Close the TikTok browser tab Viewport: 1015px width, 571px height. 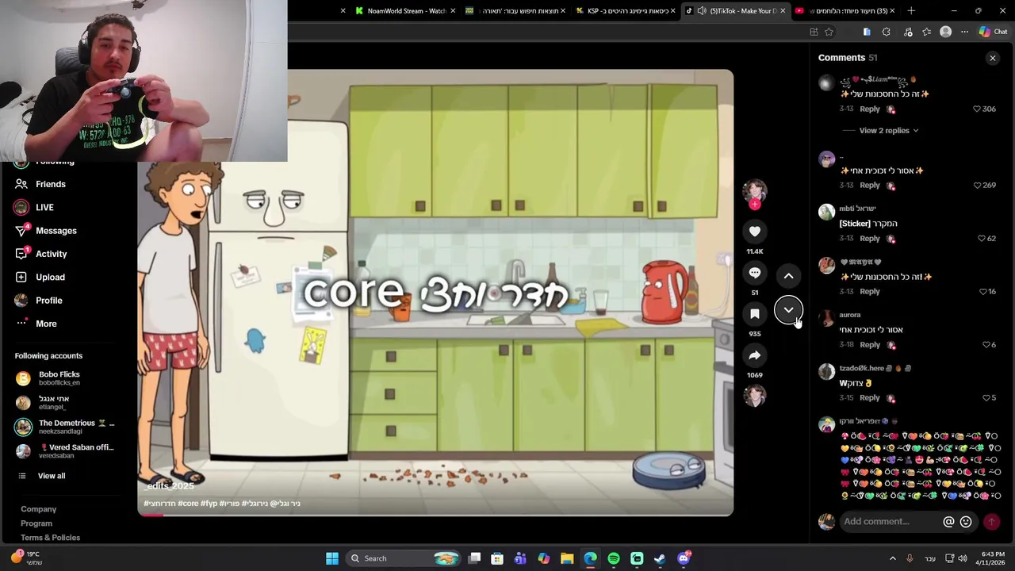(x=783, y=11)
